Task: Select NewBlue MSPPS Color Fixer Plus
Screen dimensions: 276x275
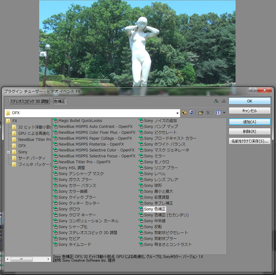Action: [x=94, y=133]
